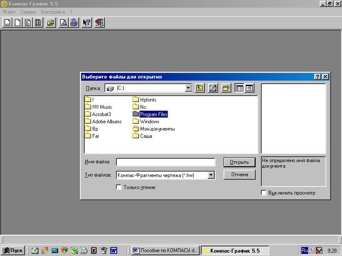
Task: Click the open document folder toolbar icon
Action: [x=51, y=23]
